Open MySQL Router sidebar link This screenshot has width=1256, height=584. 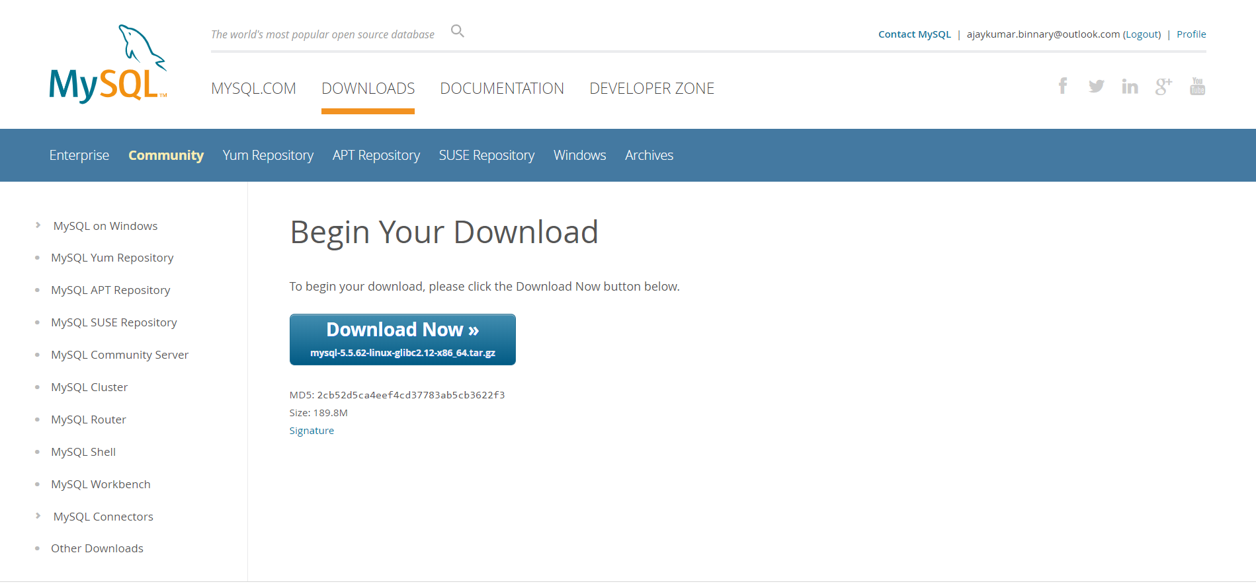[89, 420]
